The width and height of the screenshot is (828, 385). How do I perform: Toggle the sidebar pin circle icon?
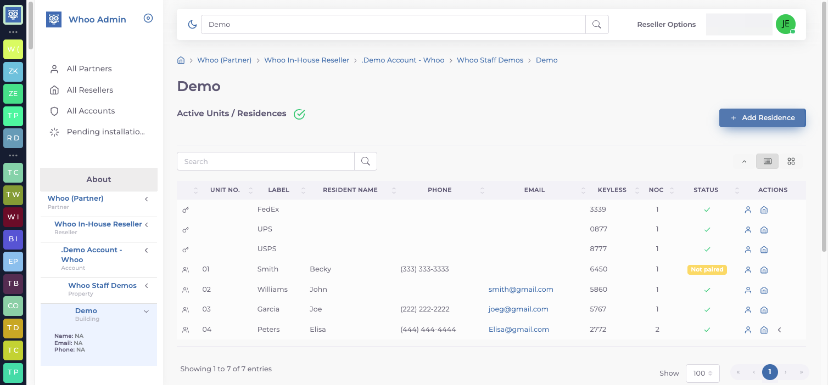148,18
